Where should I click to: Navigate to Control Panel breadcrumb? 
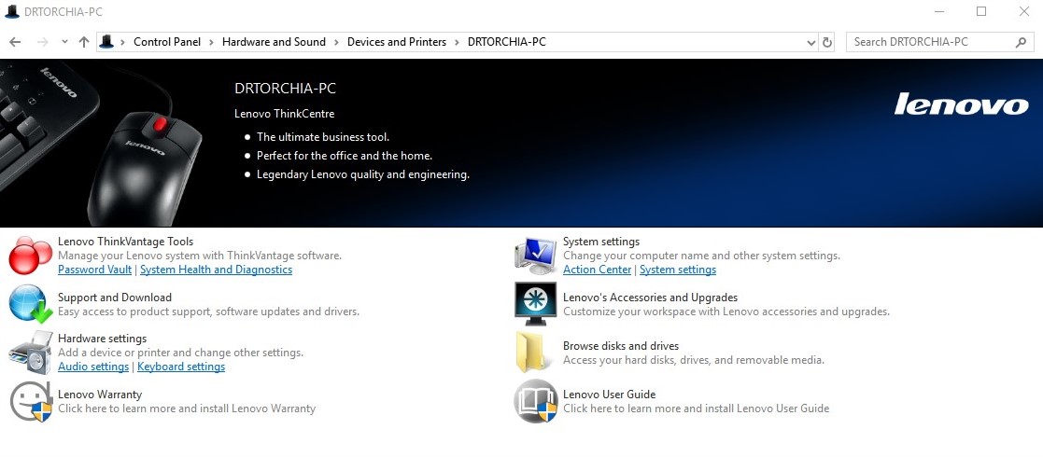tap(167, 42)
